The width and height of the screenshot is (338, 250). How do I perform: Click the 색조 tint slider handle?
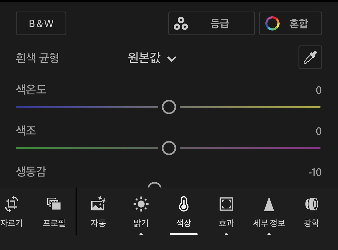click(x=169, y=148)
